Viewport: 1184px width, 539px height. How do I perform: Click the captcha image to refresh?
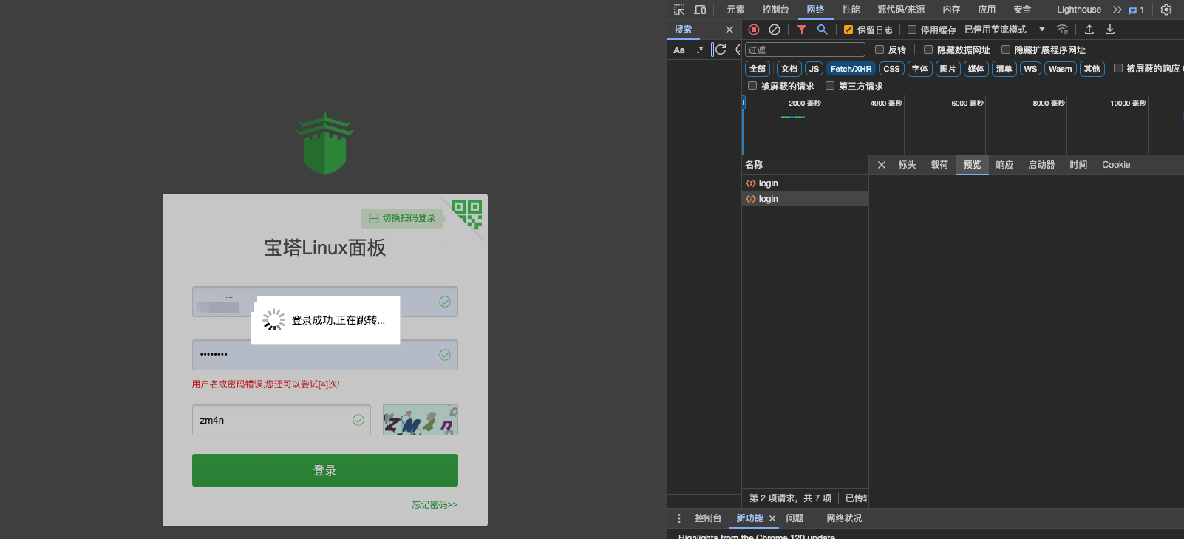421,420
